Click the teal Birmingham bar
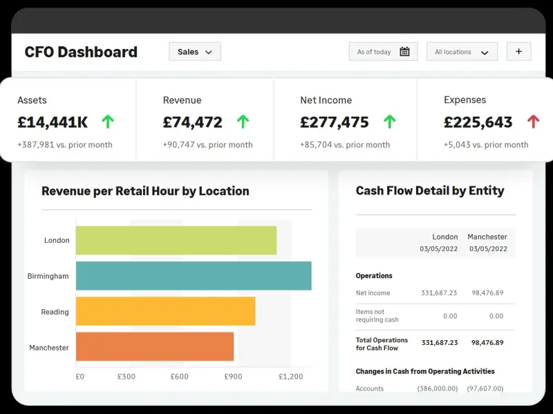Screen dimensions: 553x414 [193, 275]
